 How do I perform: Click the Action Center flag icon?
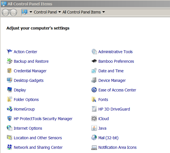pyautogui.click(x=10, y=51)
